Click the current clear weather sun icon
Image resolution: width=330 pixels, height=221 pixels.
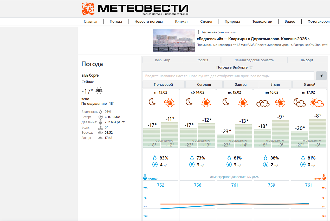(x=99, y=91)
